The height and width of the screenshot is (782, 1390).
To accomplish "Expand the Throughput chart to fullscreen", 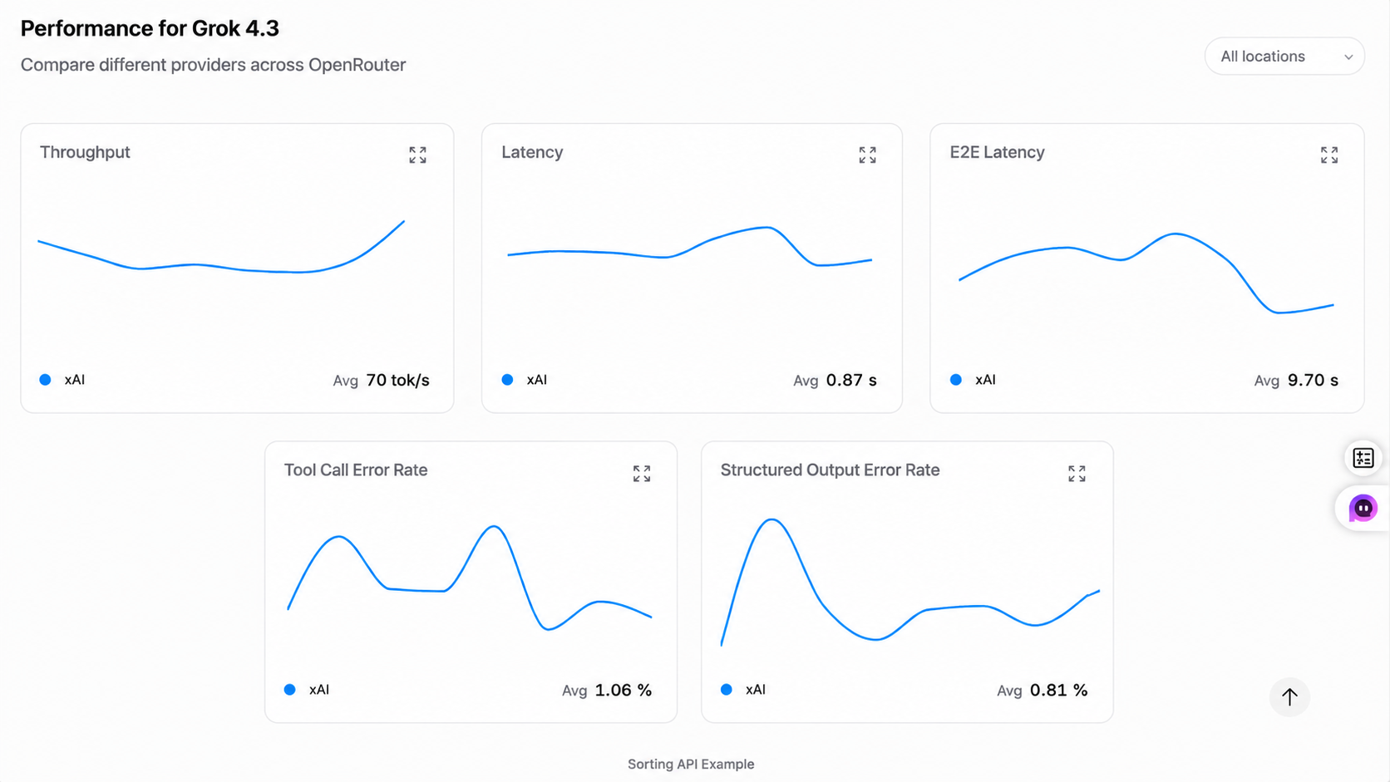I will (417, 155).
